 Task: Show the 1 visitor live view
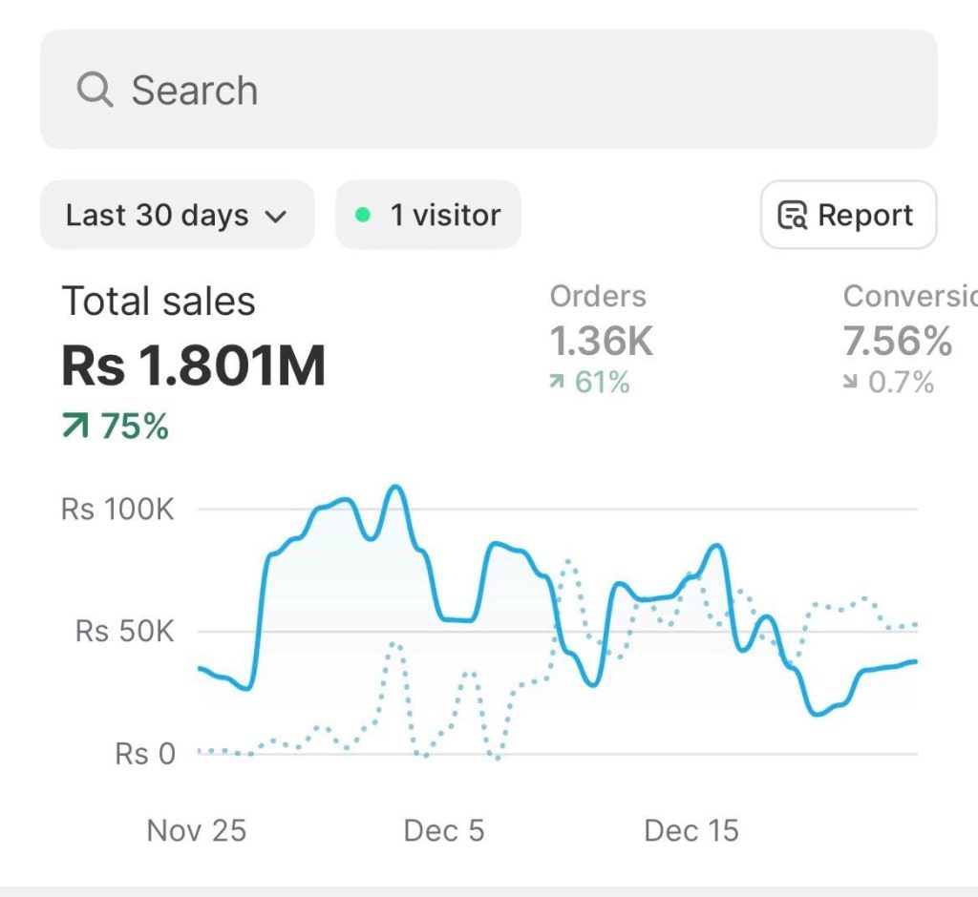click(x=428, y=216)
